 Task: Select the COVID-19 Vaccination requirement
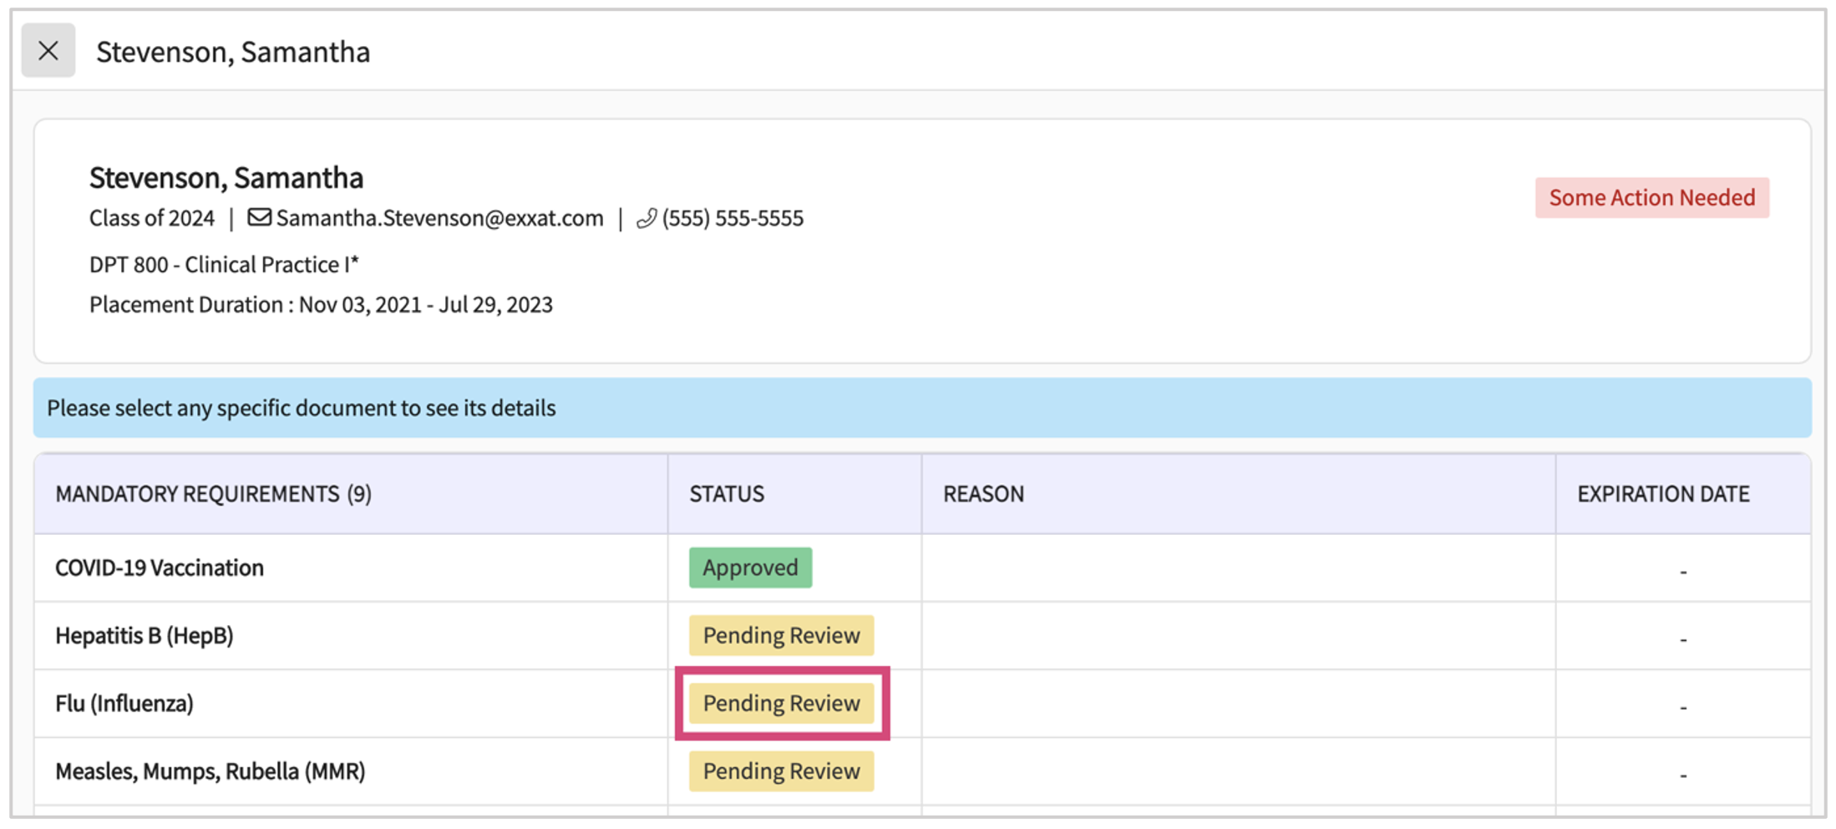[x=160, y=568]
